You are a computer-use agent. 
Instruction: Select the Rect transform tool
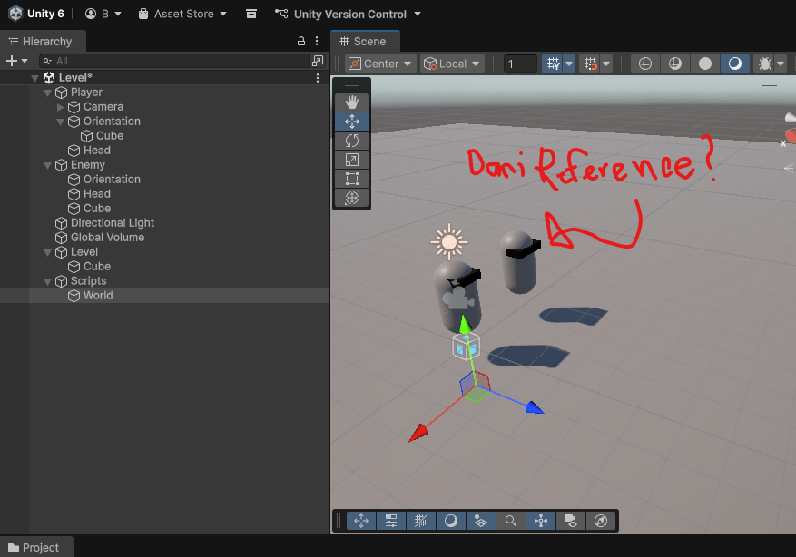point(351,179)
